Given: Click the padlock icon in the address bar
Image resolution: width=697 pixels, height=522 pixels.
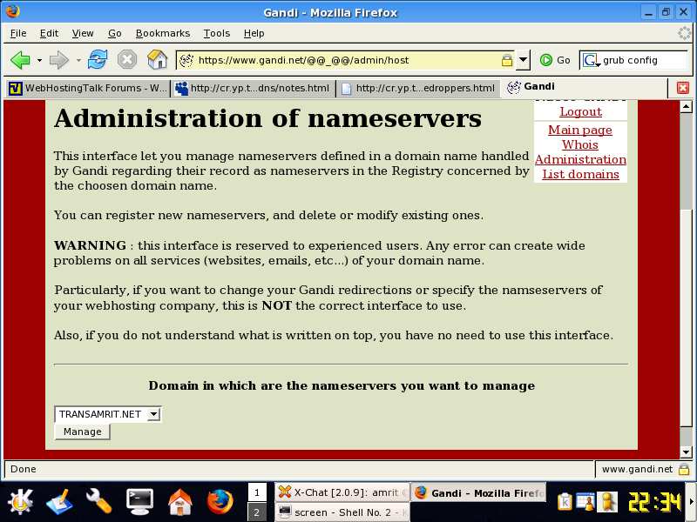Looking at the screenshot, I should click(507, 60).
